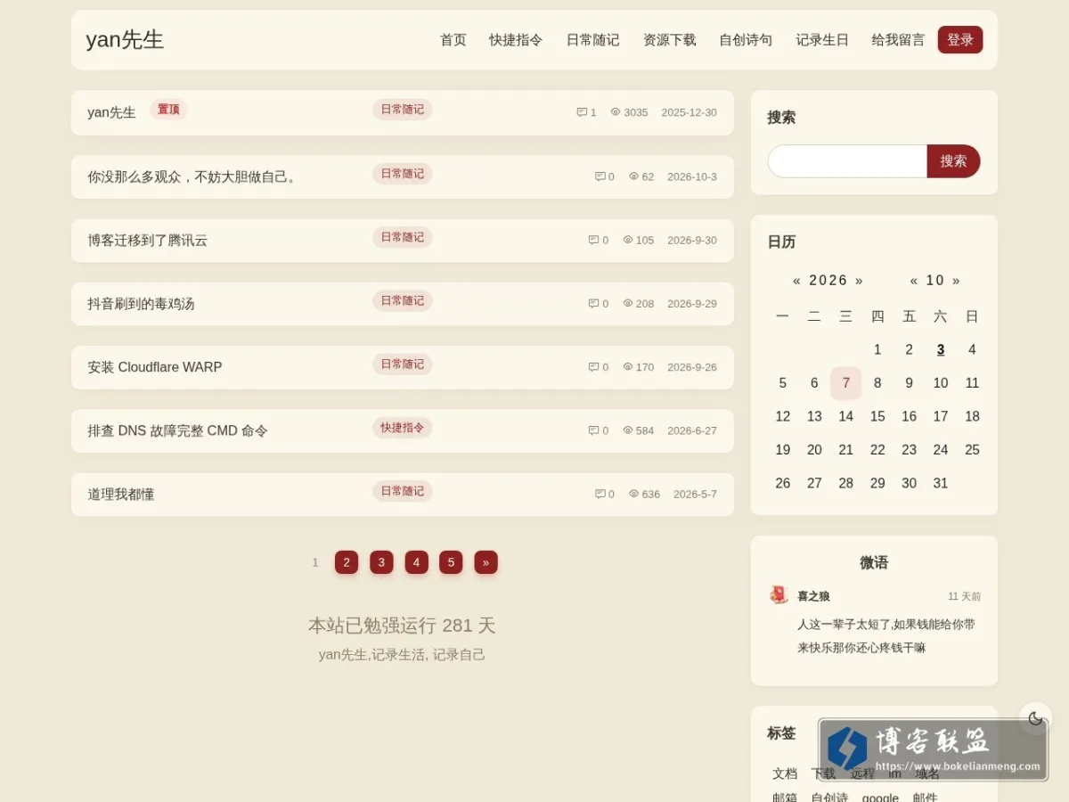Click eye icon on '抖音刷到的毒鸡汤' row
This screenshot has height=802, width=1069.
[628, 303]
